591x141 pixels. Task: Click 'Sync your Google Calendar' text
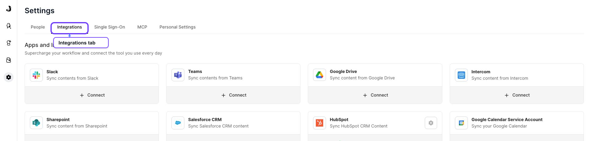[x=499, y=126]
